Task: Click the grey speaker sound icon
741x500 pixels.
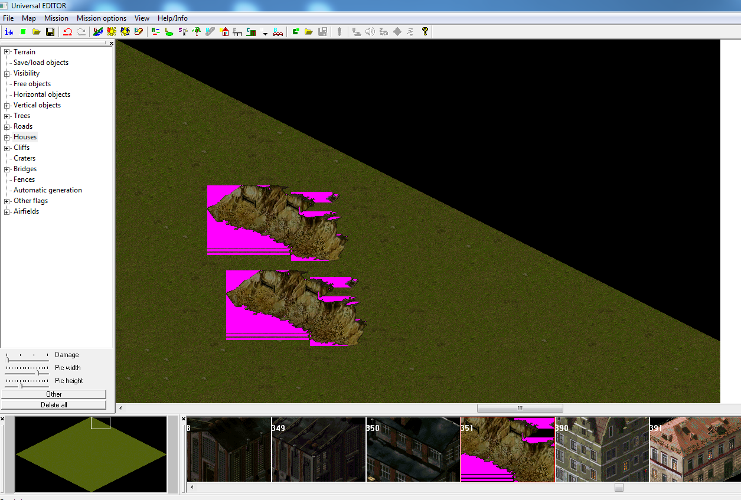Action: click(x=370, y=32)
